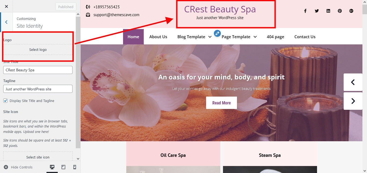Viewport: 367px width, 173px height.
Task: Click the Select logo button
Action: click(38, 50)
